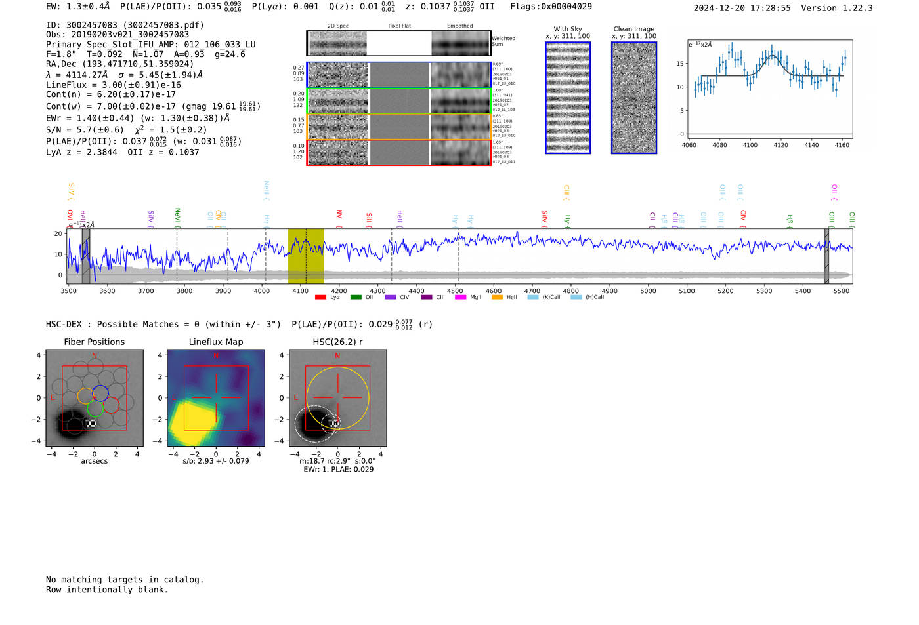The height and width of the screenshot is (625, 919).
Task: Click the yellow highlighted band in the spectrum
Action: point(306,256)
